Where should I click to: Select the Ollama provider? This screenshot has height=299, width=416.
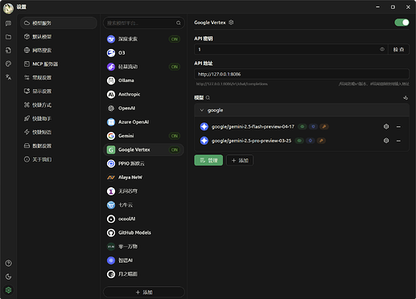pos(143,80)
